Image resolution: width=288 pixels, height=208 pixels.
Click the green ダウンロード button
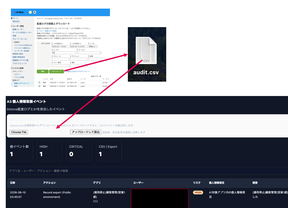click(x=56, y=71)
